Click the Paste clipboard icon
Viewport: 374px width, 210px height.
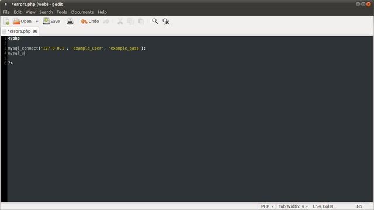tap(141, 22)
